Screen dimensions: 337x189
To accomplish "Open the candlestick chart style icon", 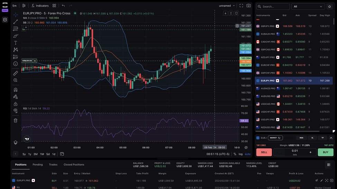I will coord(24,6).
